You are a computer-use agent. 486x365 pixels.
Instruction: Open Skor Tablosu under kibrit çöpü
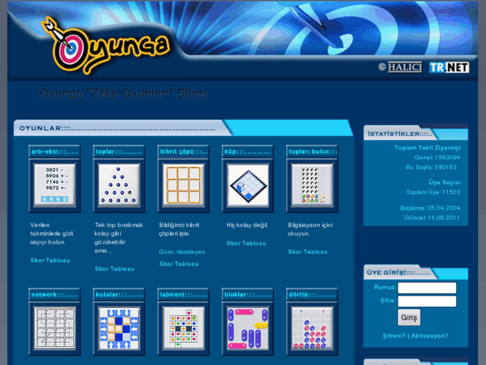tap(179, 264)
